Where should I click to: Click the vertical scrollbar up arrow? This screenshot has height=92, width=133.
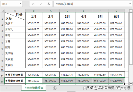coord(131,11)
